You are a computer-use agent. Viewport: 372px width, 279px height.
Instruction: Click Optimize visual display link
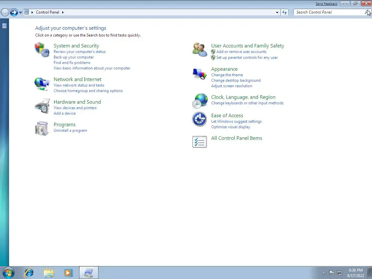(x=231, y=127)
